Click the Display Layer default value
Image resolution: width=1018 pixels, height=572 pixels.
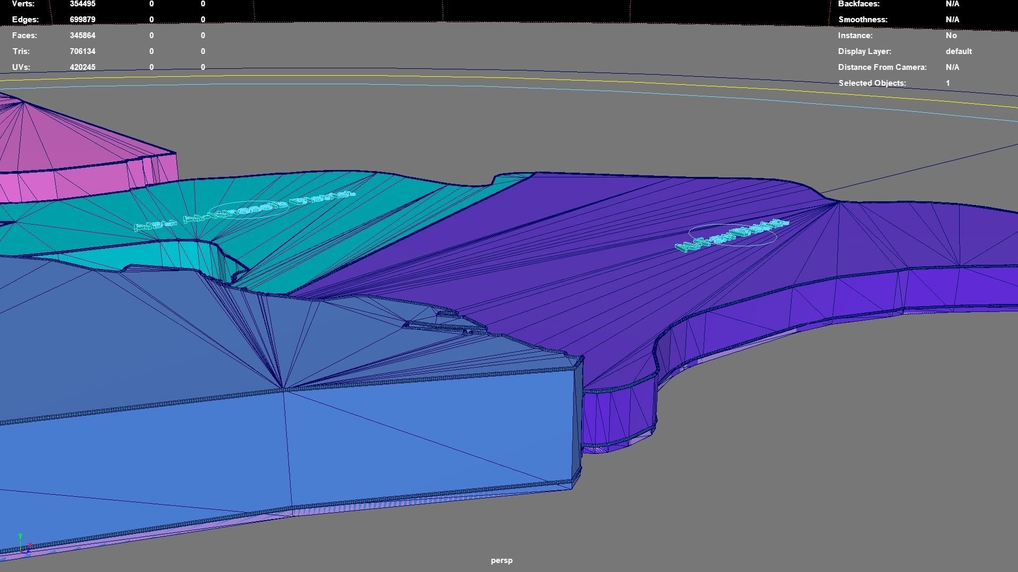pos(958,51)
